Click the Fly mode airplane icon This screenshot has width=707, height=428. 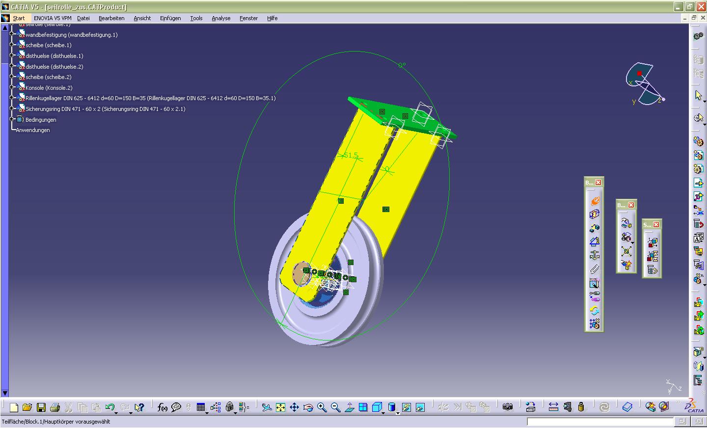[x=267, y=407]
